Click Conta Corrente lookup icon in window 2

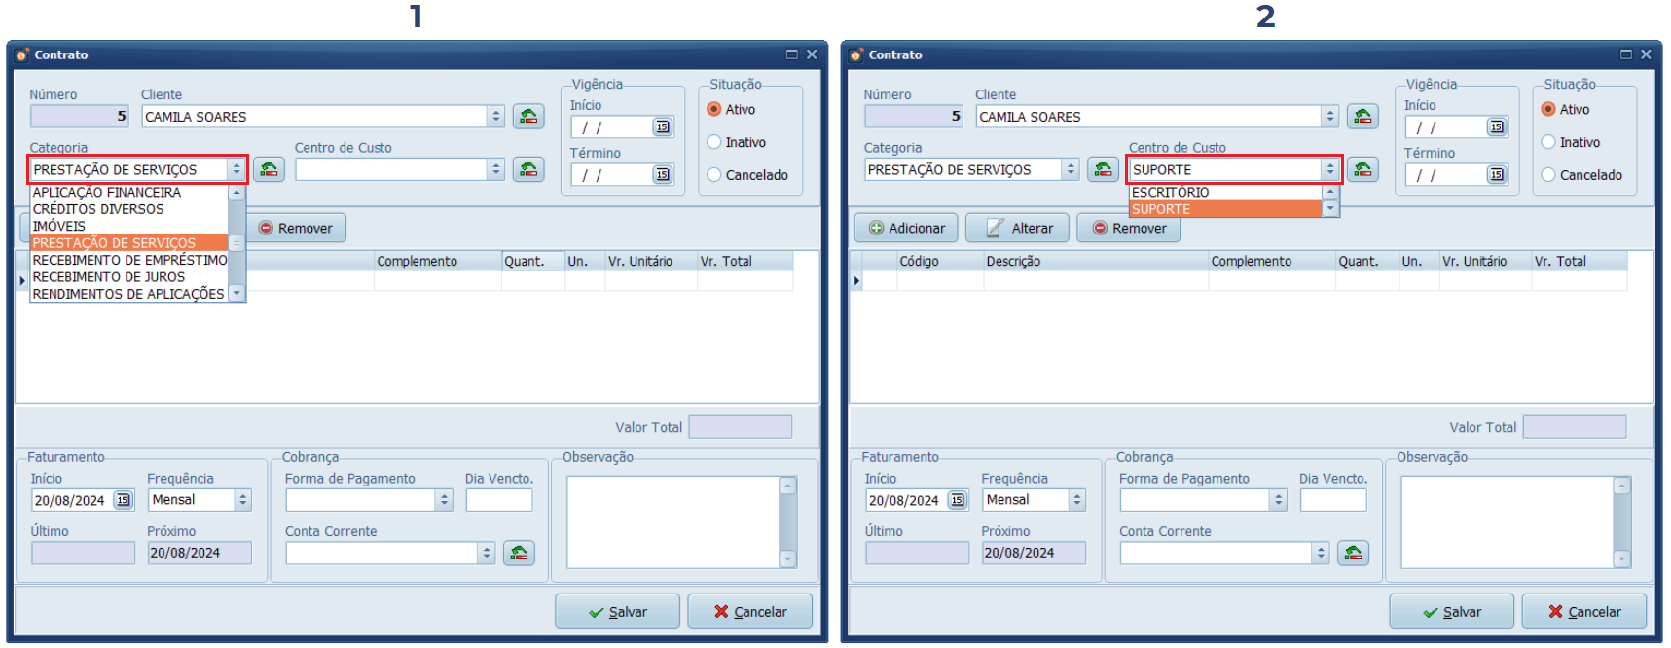pos(1353,554)
